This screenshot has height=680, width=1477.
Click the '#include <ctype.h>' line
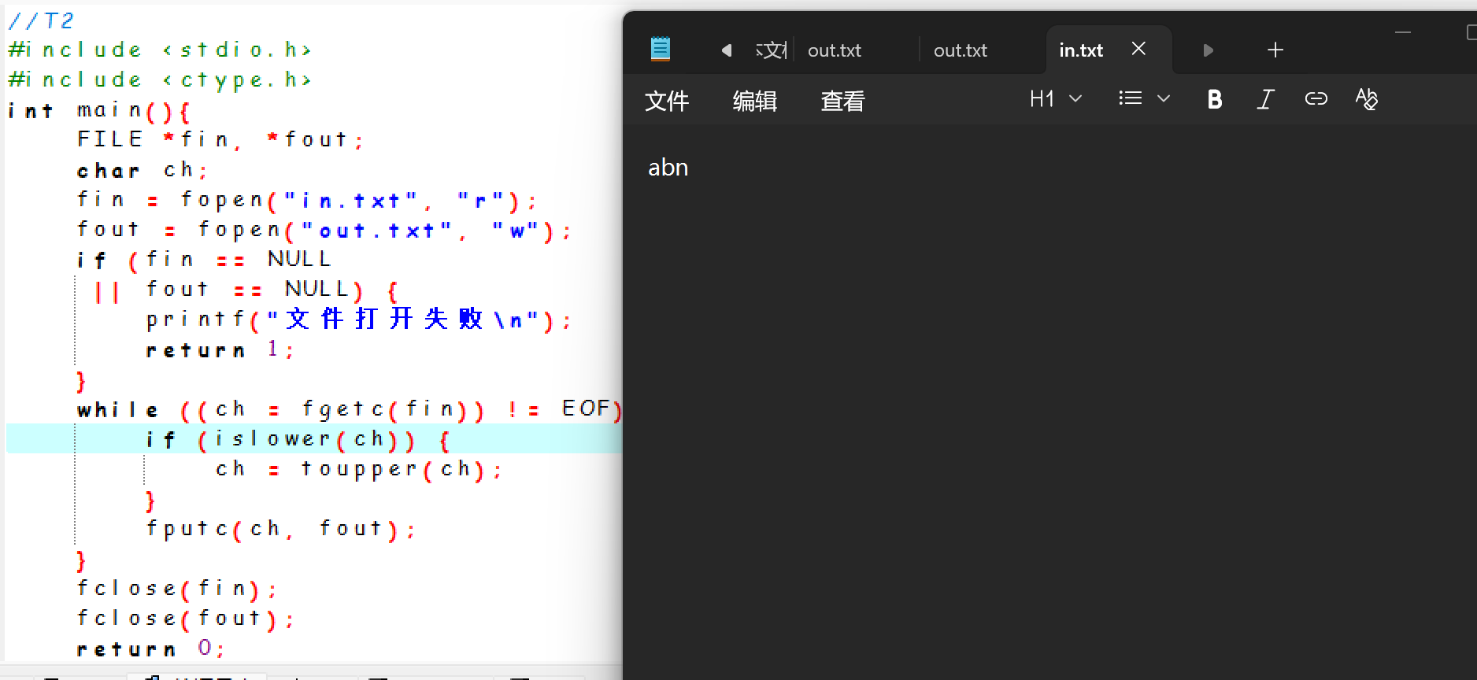160,79
